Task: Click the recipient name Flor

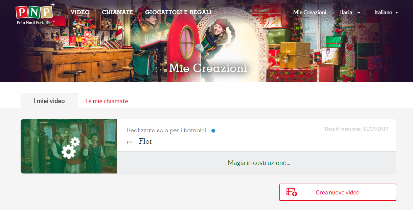Action: coord(146,141)
